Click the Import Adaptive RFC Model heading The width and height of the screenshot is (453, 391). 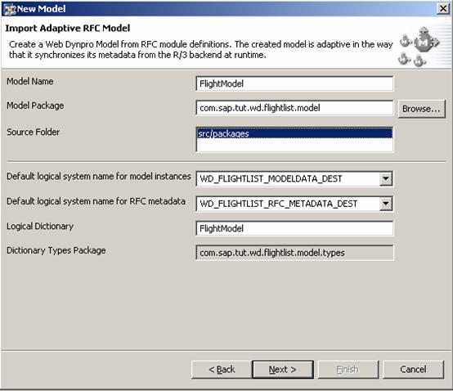click(x=68, y=29)
